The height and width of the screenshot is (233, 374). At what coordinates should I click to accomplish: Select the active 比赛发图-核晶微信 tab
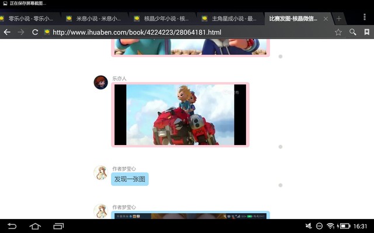click(293, 19)
